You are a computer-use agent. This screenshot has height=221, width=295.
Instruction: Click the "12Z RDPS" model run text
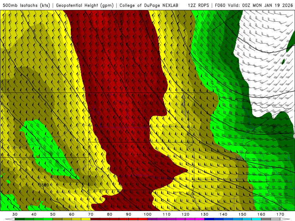[198, 5]
